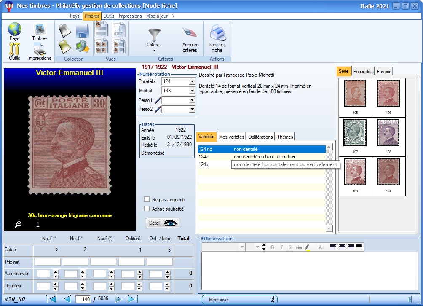The image size is (423, 306).
Task: Apply bold formatting in Observations
Action: pos(273,247)
